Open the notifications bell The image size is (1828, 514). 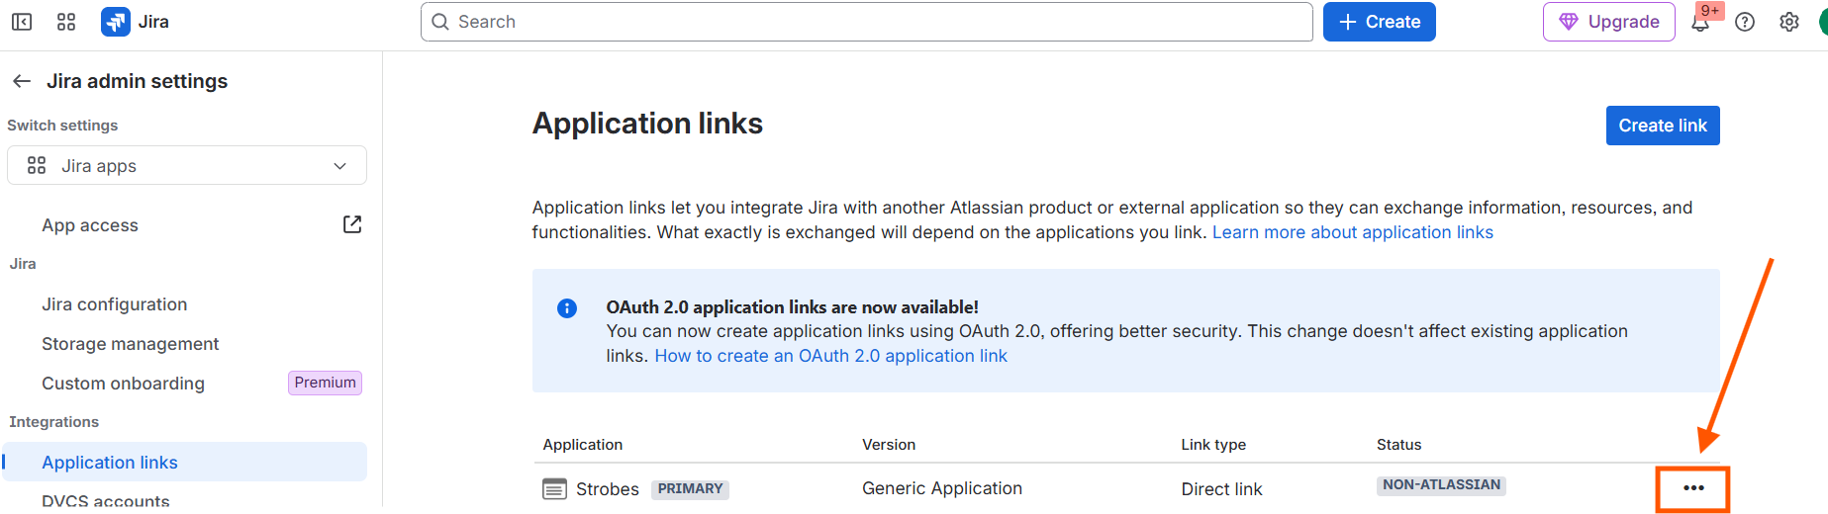coord(1700,22)
